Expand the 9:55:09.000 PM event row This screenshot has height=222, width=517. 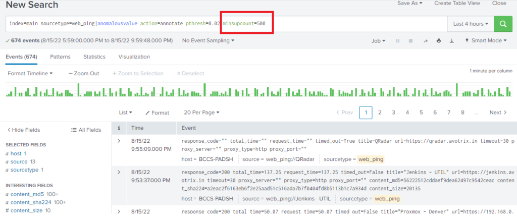[119, 141]
